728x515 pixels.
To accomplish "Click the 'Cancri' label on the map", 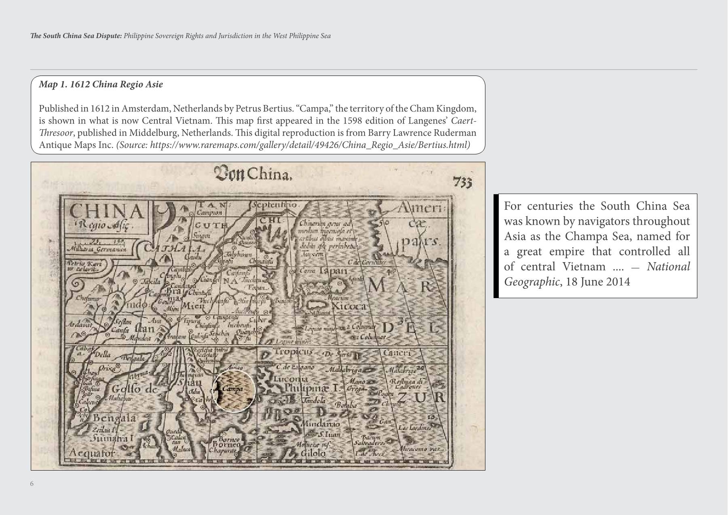I will 397,353.
